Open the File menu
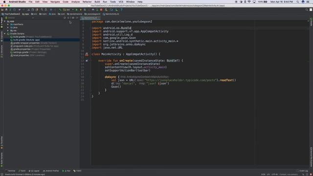 tap(30, 2)
